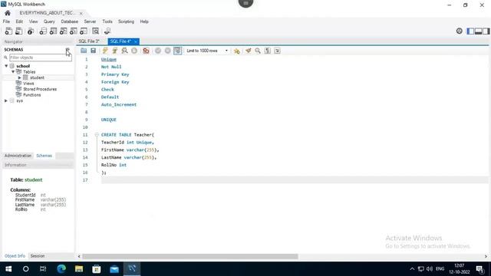Toggle continue-on-error execution icon
This screenshot has width=491, height=276.
point(146,51)
